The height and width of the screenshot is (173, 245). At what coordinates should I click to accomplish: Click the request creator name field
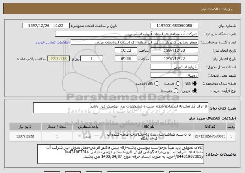(x=134, y=42)
